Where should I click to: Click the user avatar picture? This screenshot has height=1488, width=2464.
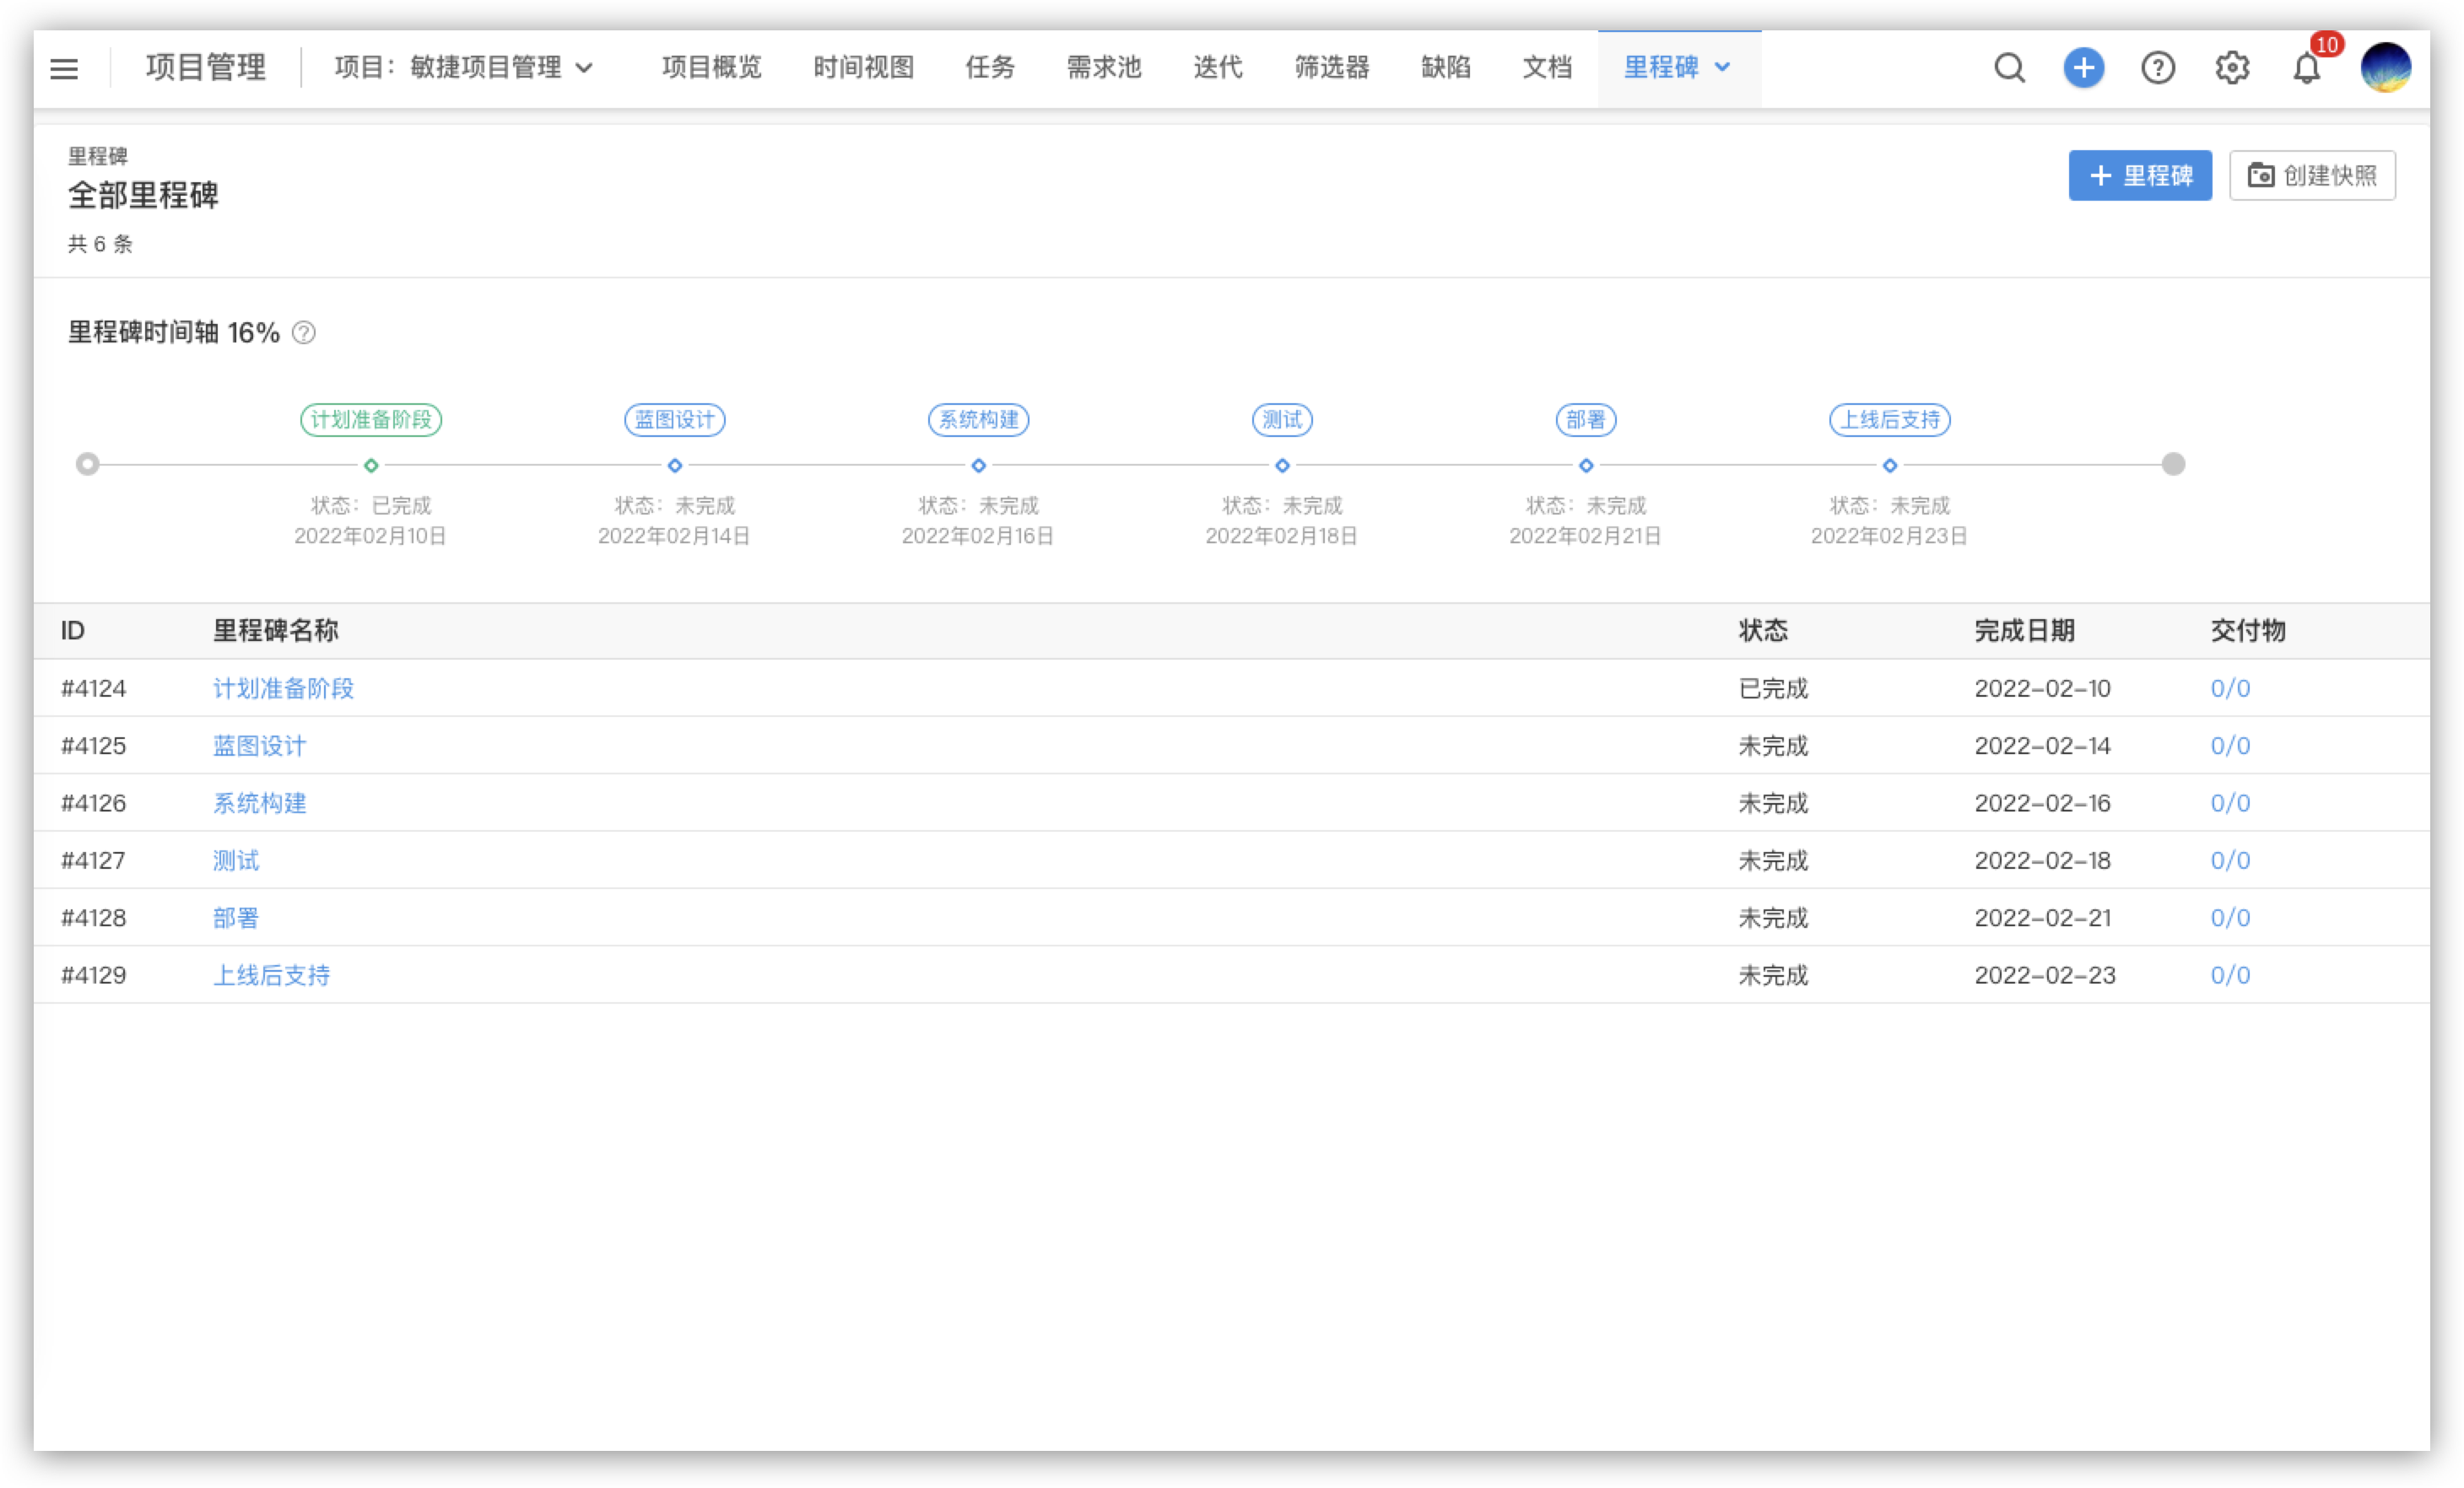click(2385, 68)
